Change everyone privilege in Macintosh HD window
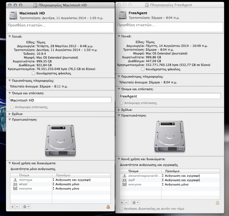Image resolution: width=229 pixels, height=216 pixels. tap(66, 189)
